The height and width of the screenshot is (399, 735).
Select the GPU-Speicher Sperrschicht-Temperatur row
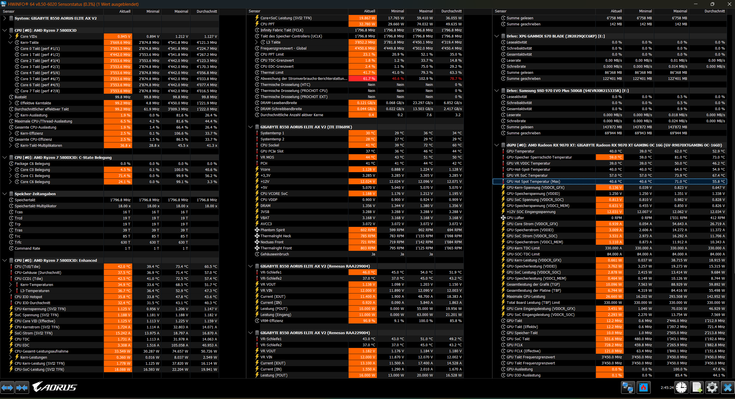point(609,157)
